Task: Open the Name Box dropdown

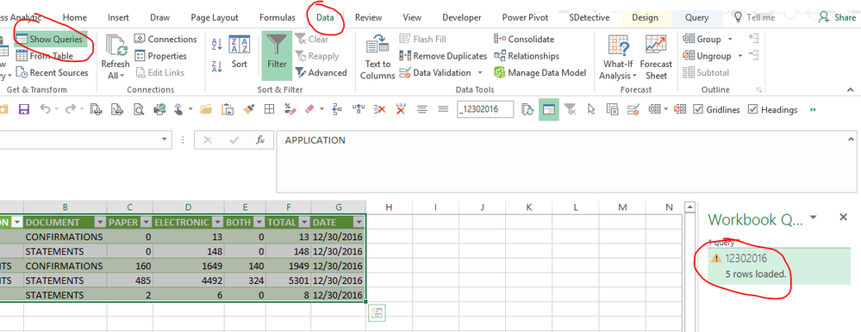Action: 164,139
